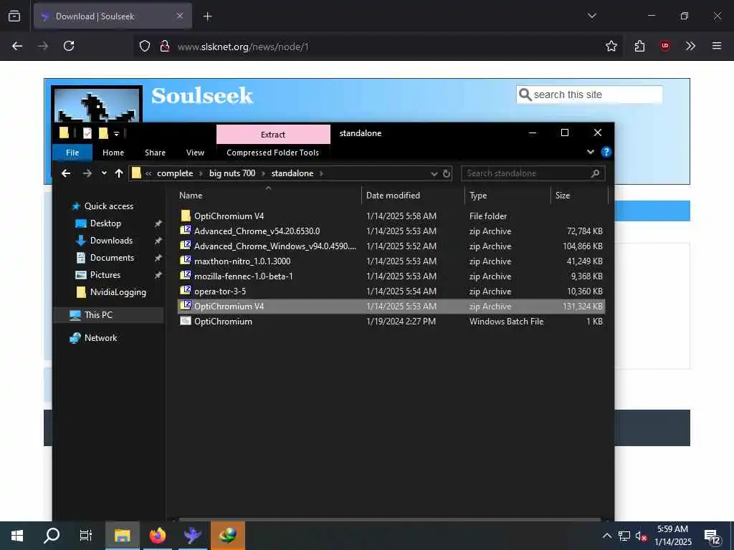This screenshot has height=550, width=734.
Task: Open a new Firefox tab
Action: (x=207, y=16)
